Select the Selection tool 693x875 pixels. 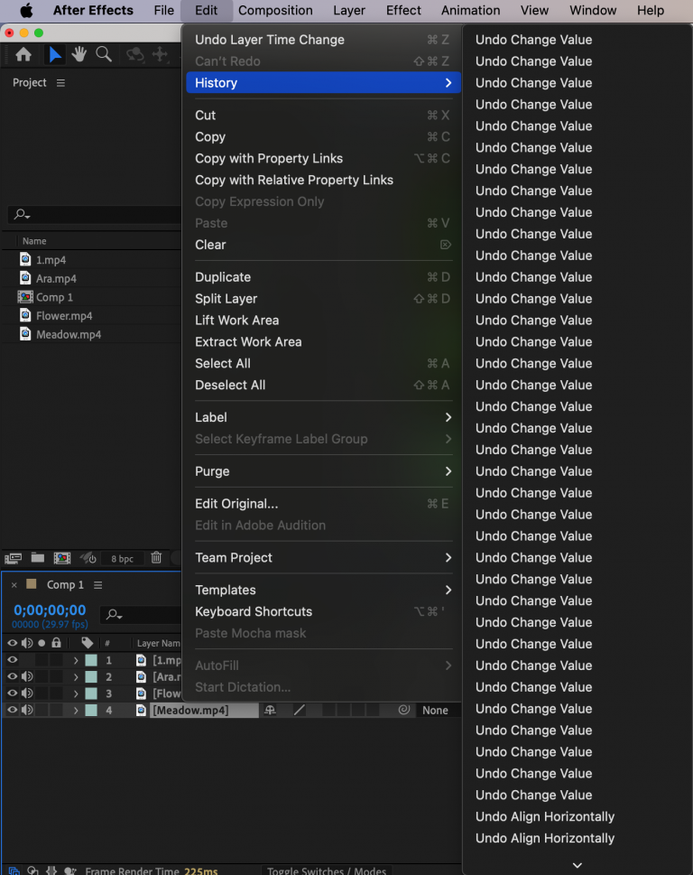click(x=54, y=53)
